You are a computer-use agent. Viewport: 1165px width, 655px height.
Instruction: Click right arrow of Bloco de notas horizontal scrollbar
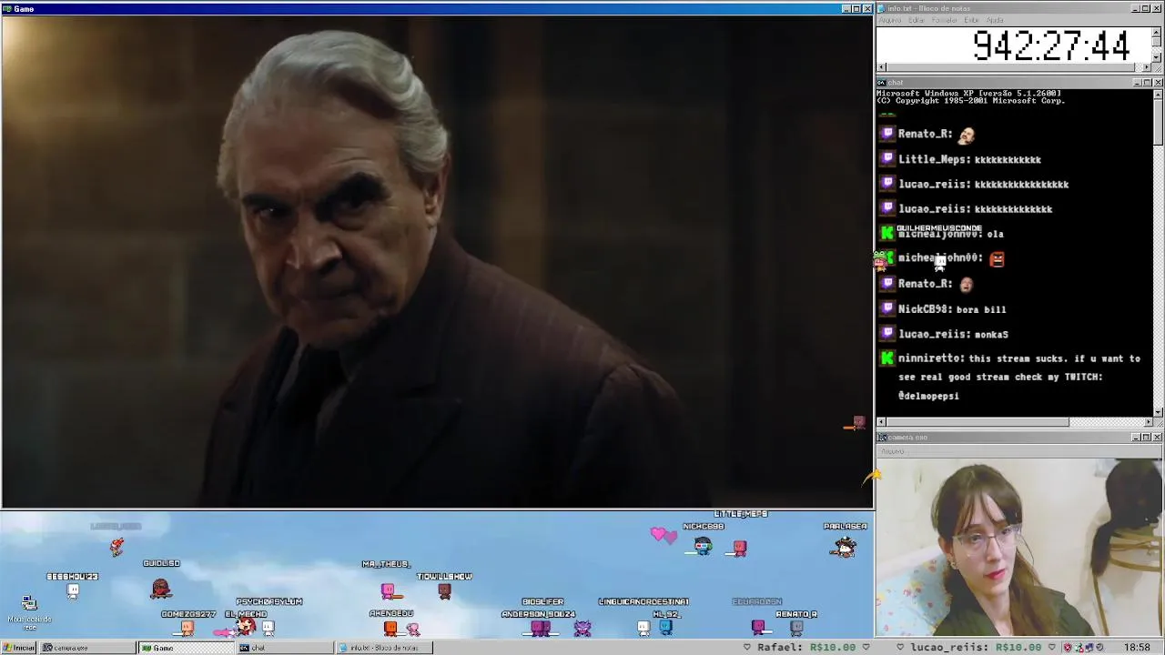[1147, 67]
